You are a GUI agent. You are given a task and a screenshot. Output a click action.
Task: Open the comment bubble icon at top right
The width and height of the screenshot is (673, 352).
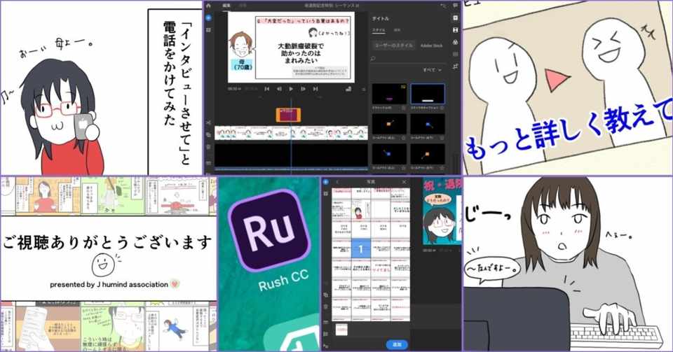[x=455, y=6]
